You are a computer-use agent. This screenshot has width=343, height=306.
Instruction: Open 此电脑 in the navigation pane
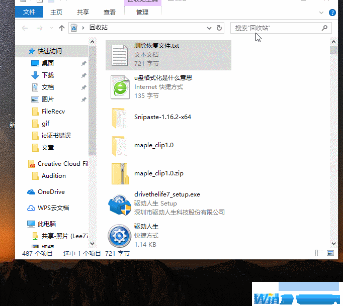[46, 224]
